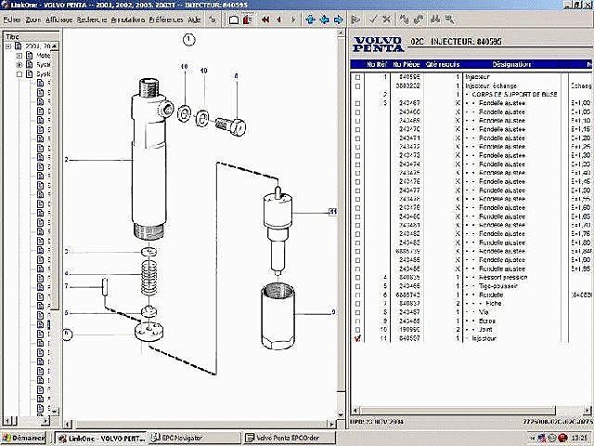594x446 pixels.
Task: Click the blue right arrow icon
Action: point(338,20)
